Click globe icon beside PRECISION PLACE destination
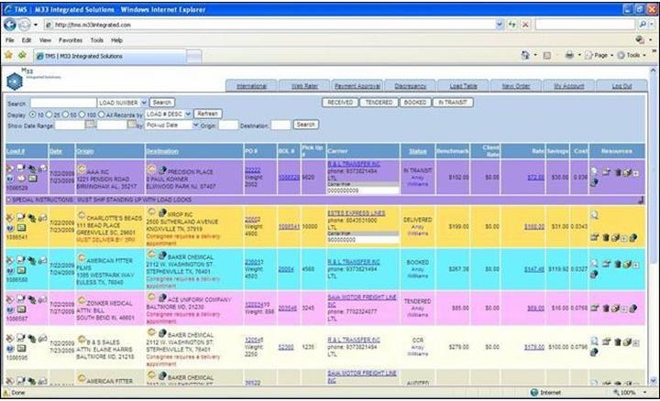The width and height of the screenshot is (660, 401). point(162,169)
